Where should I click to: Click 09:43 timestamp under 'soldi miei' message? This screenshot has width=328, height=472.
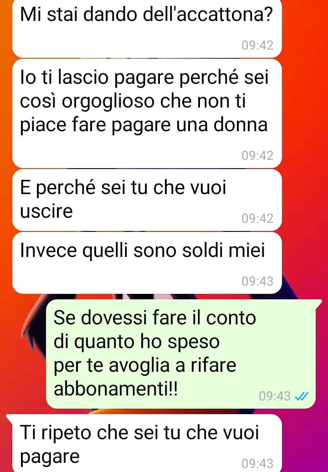click(x=257, y=282)
